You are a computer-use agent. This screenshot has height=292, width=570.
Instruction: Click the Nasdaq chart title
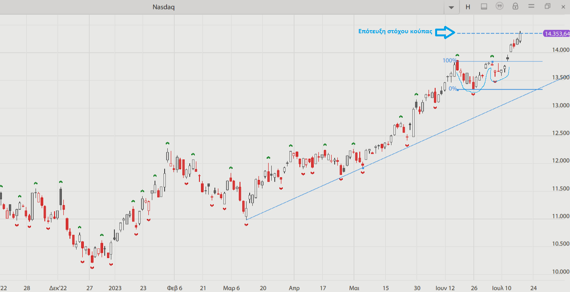[163, 7]
